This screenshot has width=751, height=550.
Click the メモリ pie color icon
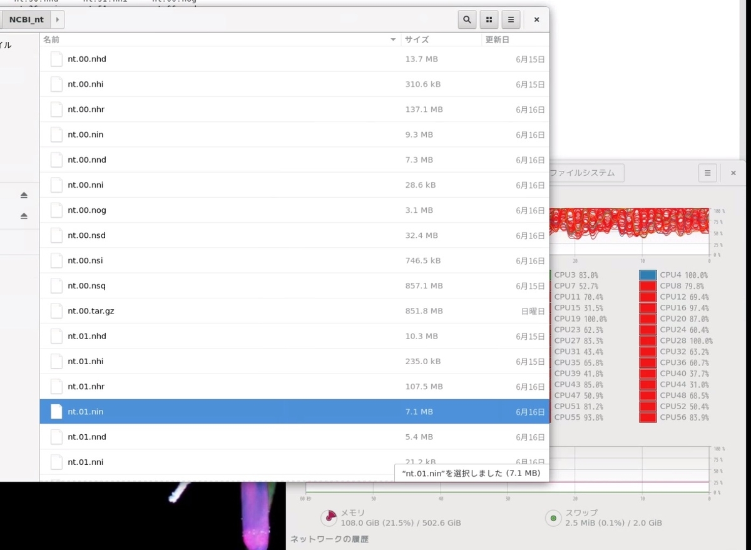[x=329, y=517]
